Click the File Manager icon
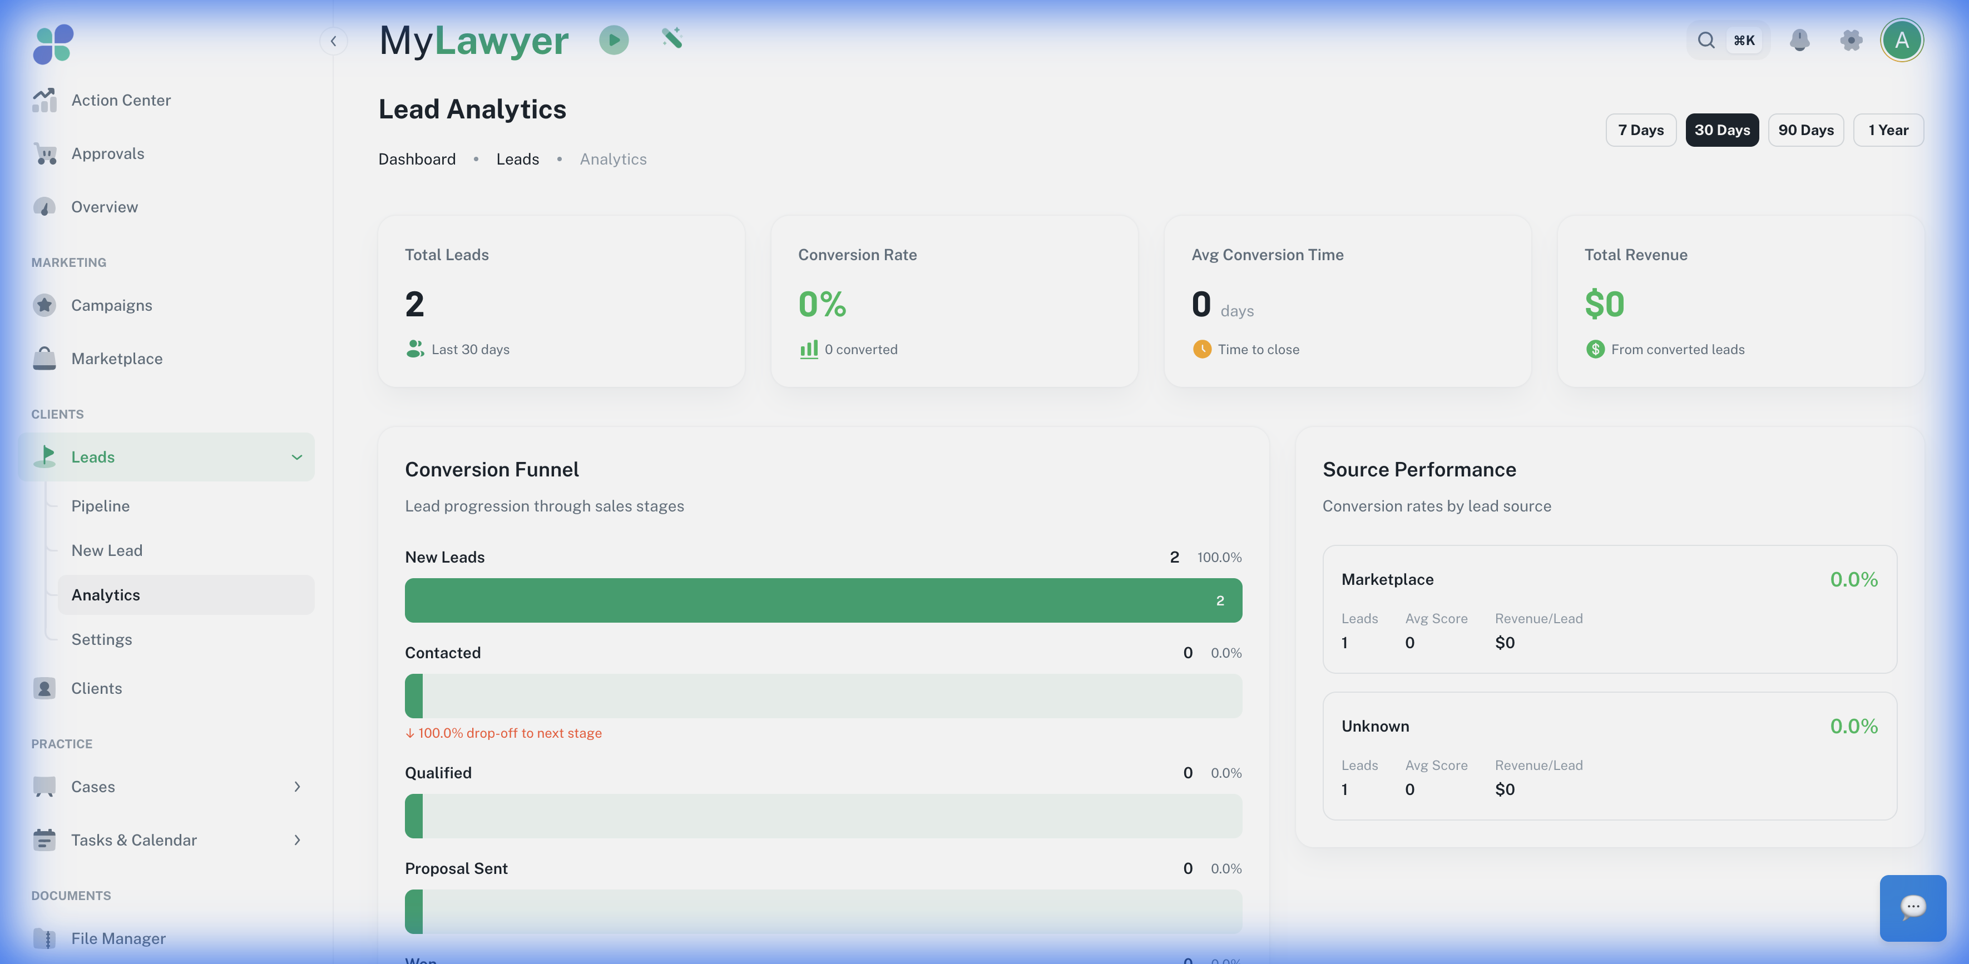This screenshot has width=1969, height=964. [x=44, y=938]
